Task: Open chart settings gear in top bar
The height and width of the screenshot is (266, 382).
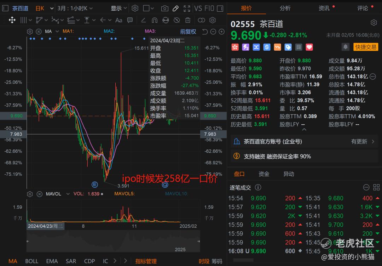Action: 135,8
